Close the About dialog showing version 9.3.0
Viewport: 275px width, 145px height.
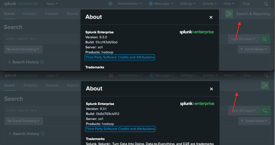click(211, 17)
